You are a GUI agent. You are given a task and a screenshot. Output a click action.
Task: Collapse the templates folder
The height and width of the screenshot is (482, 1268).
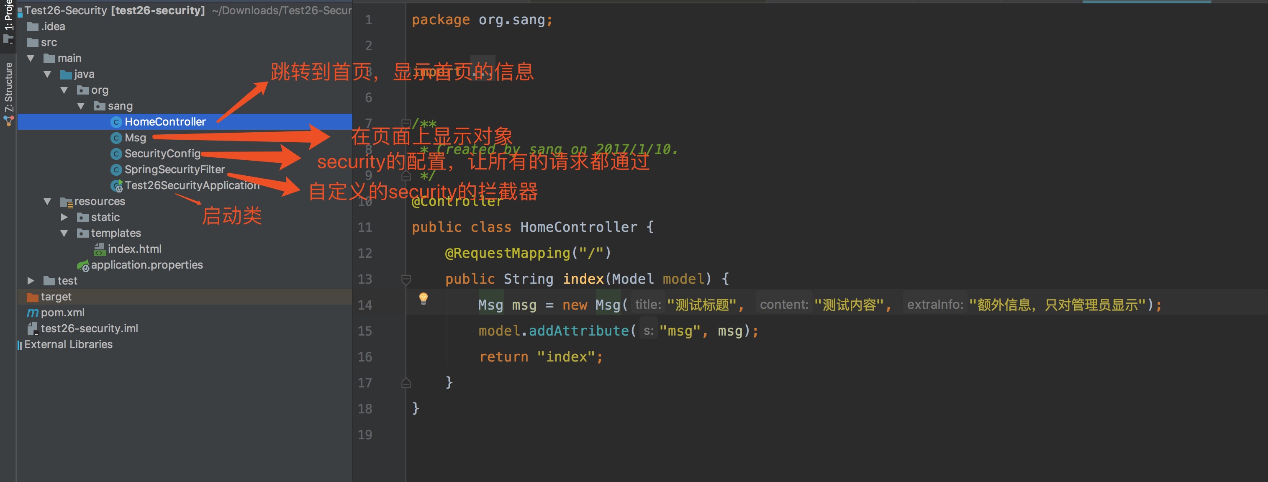click(64, 233)
